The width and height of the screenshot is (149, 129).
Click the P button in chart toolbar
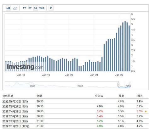tap(51, 8)
